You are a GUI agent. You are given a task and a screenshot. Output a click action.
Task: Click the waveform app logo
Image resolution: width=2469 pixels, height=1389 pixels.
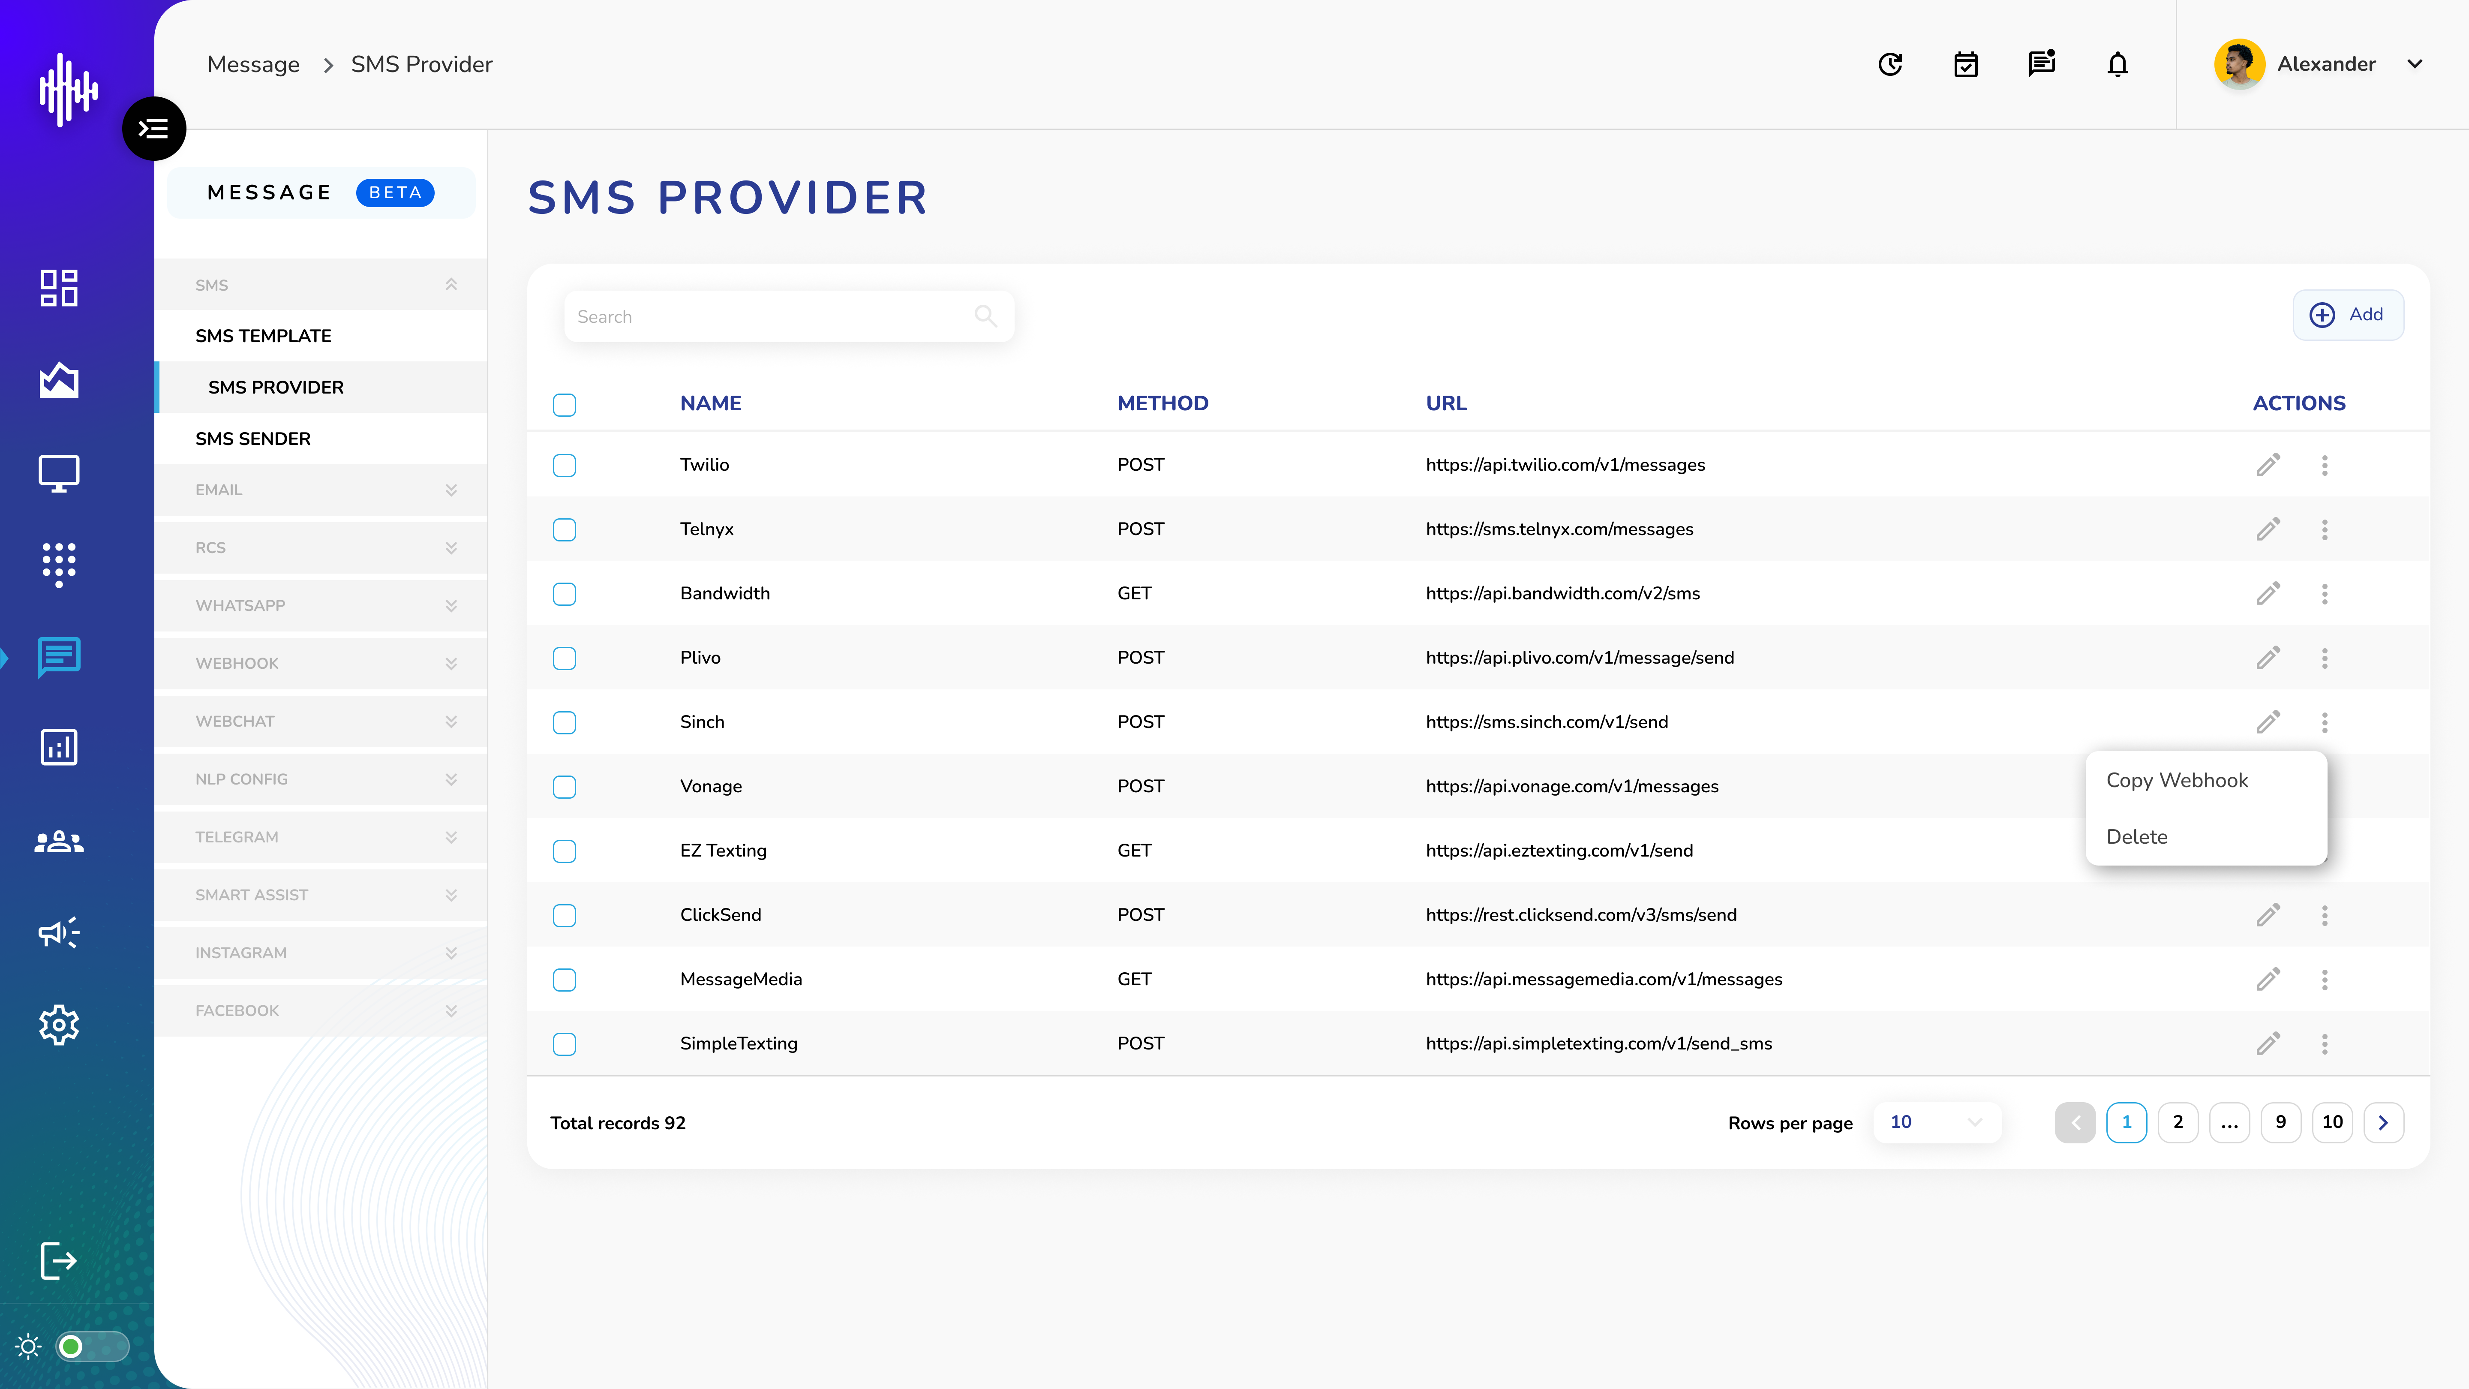click(x=68, y=90)
